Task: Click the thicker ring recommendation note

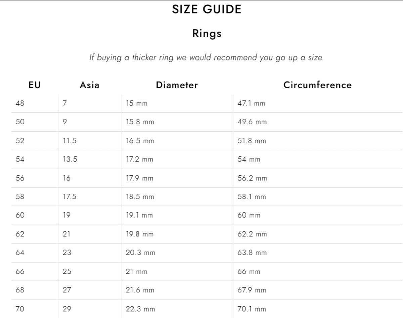Action: 207,57
